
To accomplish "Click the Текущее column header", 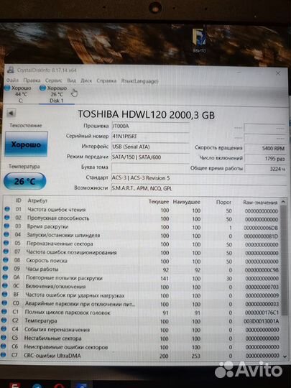I will (x=159, y=202).
